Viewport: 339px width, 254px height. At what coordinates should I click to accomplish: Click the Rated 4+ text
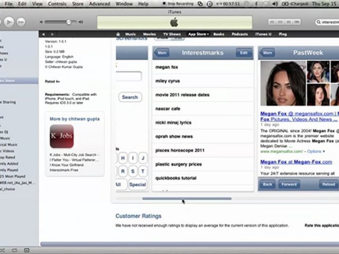[52, 81]
